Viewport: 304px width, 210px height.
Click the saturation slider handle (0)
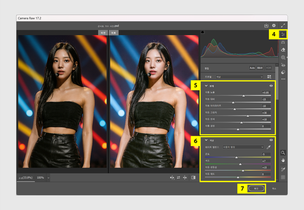238,178
